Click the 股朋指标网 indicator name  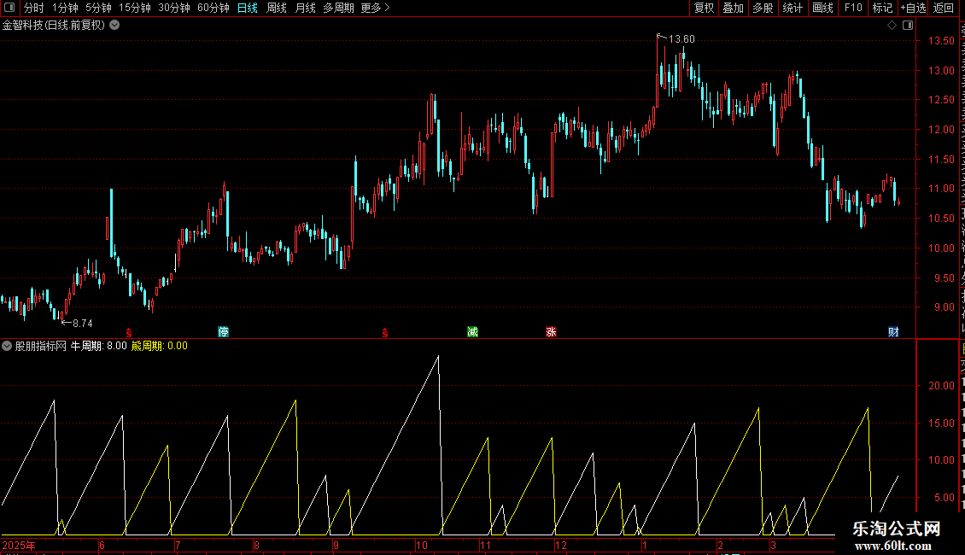point(41,346)
